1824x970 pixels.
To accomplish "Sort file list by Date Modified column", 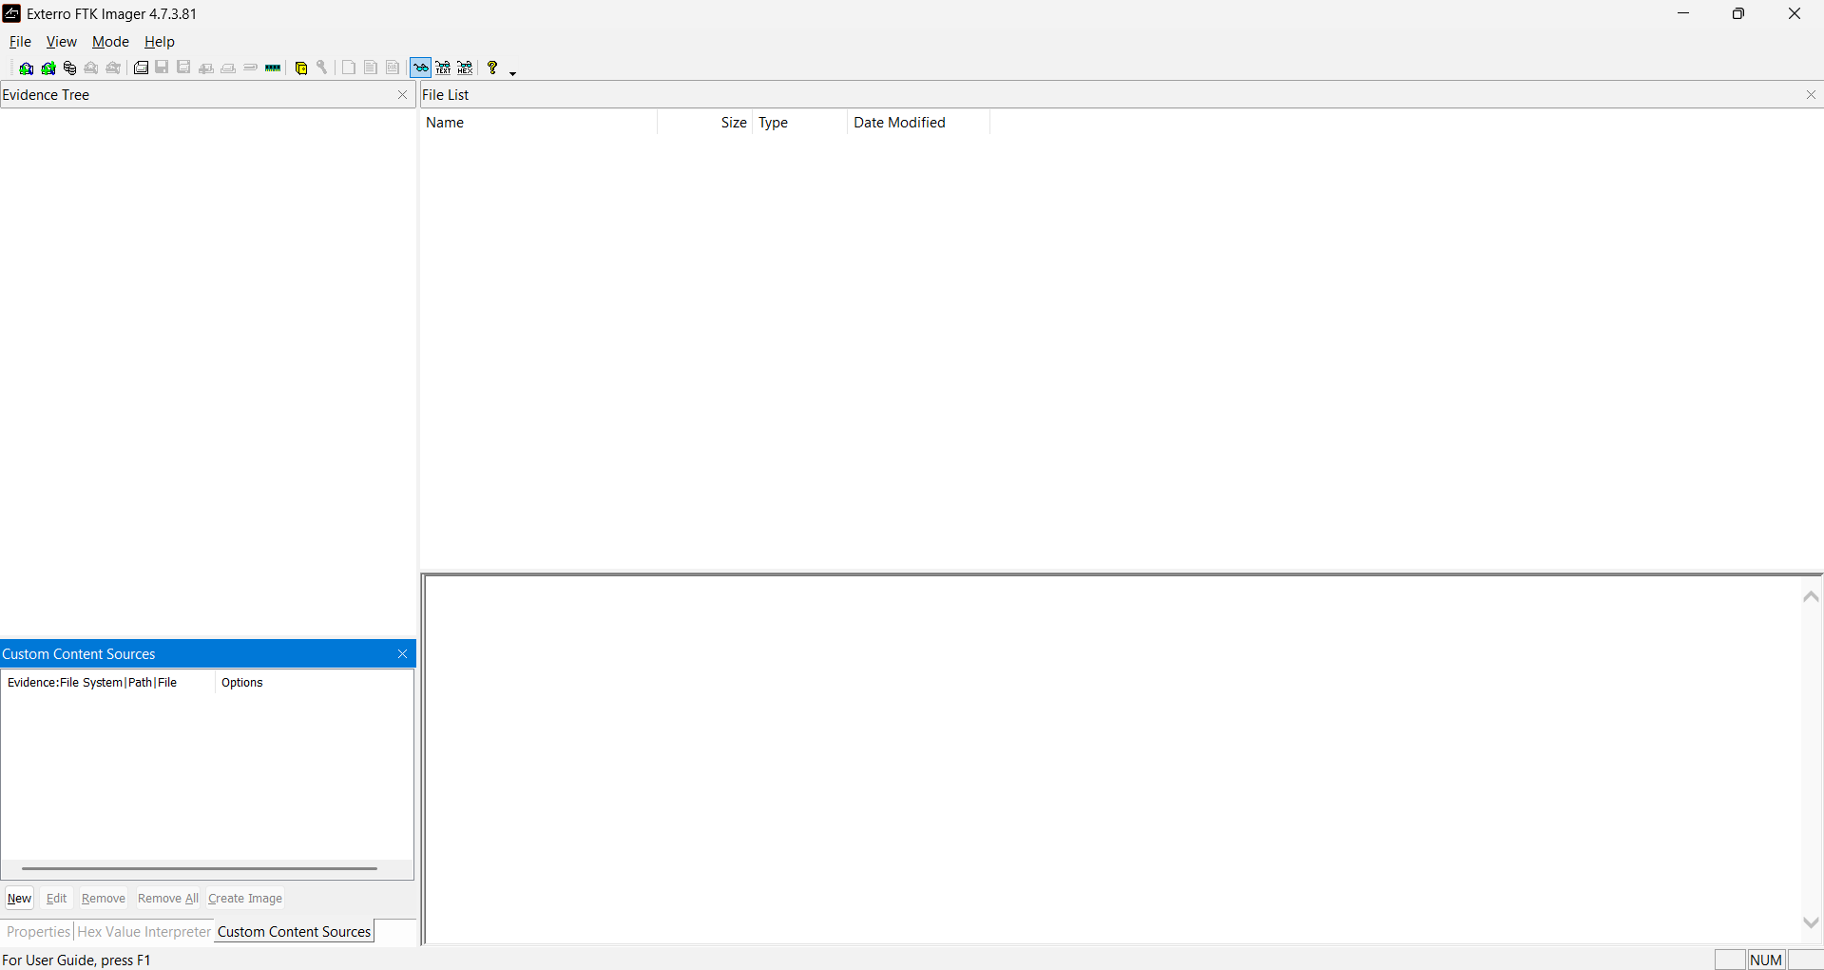I will 919,123.
